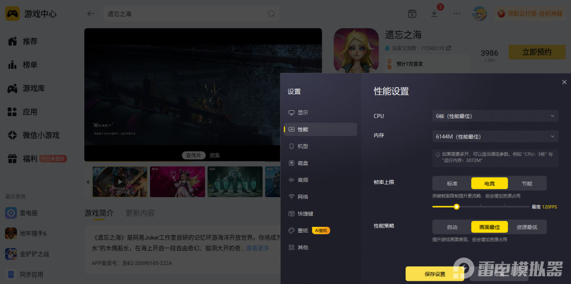This screenshot has width=571, height=284.
Task: Click the magnifier icon in the search box
Action: pos(271,14)
